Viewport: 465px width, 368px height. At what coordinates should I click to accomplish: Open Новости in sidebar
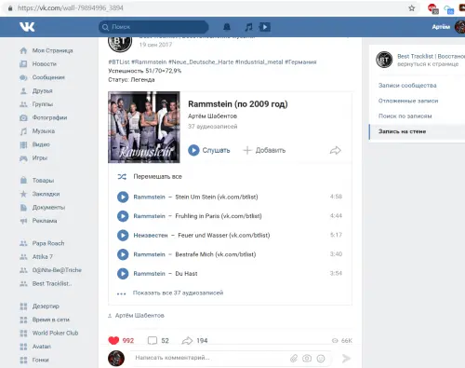coord(38,63)
